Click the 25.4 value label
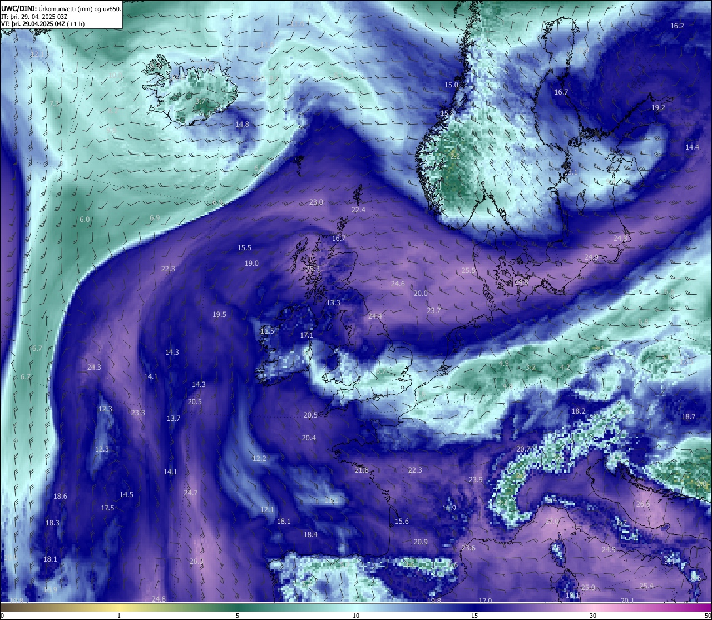This screenshot has height=620, width=712. point(646,586)
